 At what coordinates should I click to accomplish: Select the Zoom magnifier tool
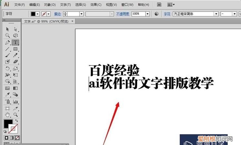15,115
